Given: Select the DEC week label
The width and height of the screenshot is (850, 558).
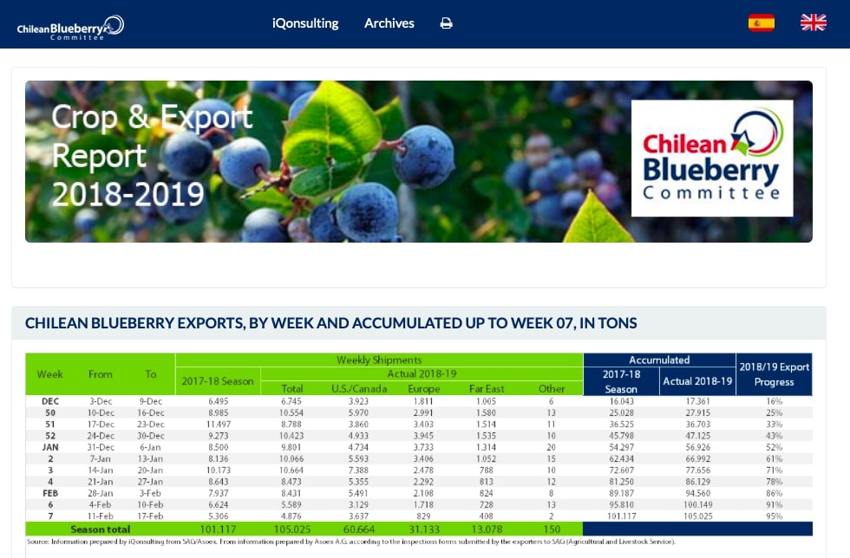Looking at the screenshot, I should pyautogui.click(x=50, y=401).
